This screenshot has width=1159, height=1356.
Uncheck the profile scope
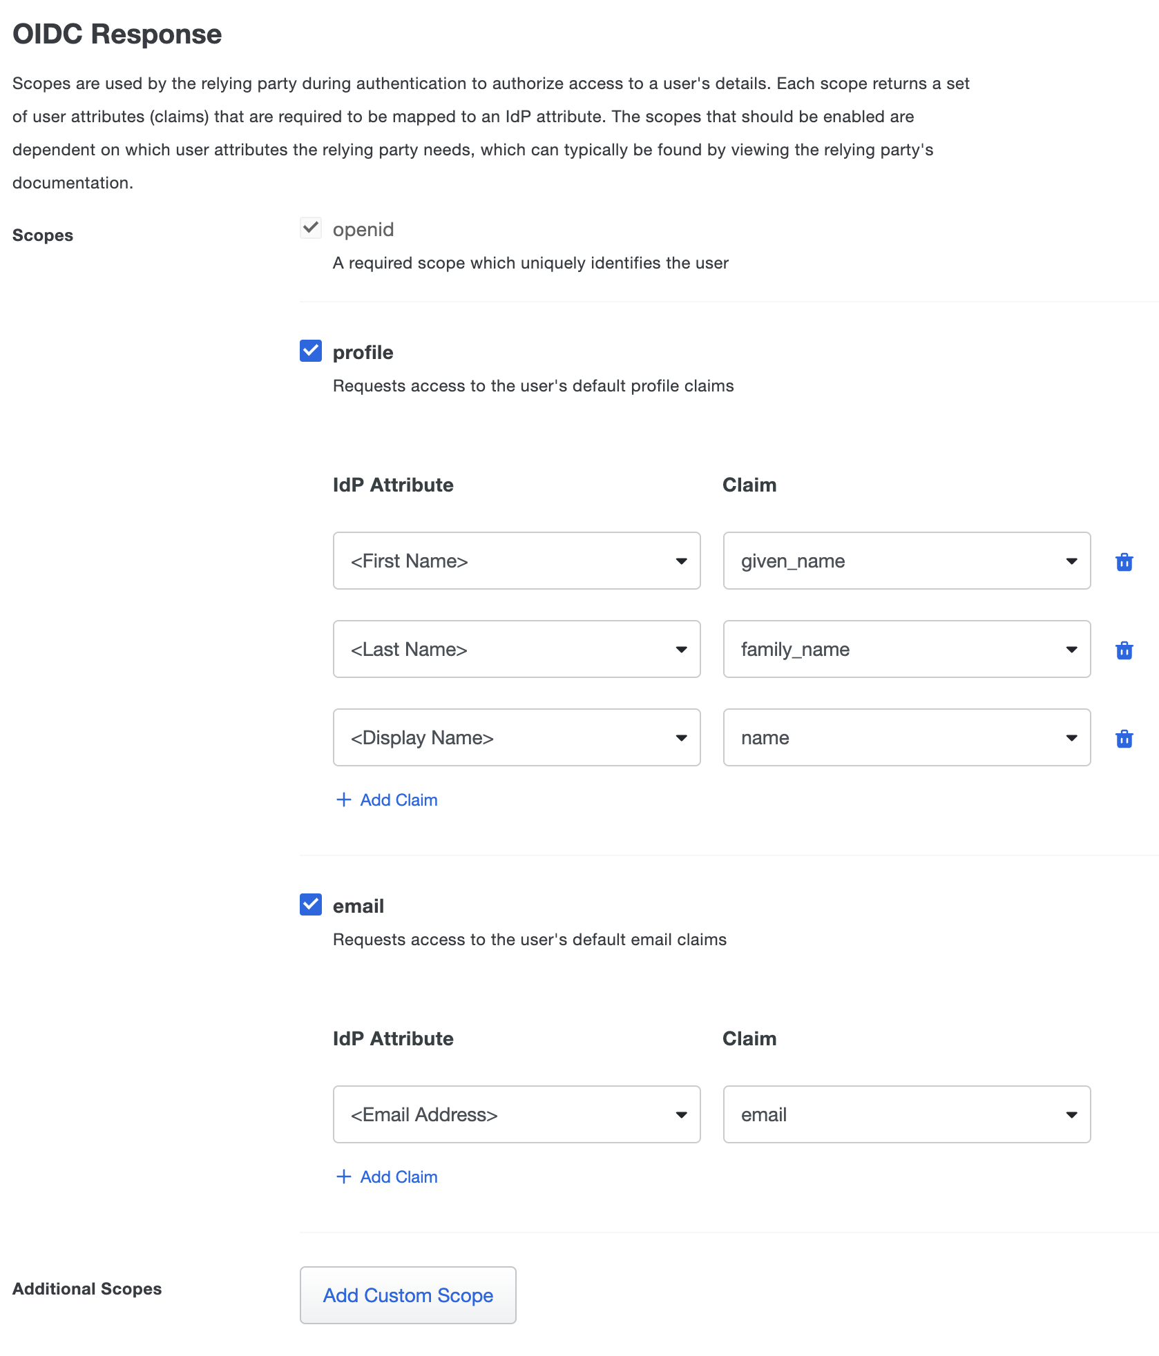(x=310, y=351)
